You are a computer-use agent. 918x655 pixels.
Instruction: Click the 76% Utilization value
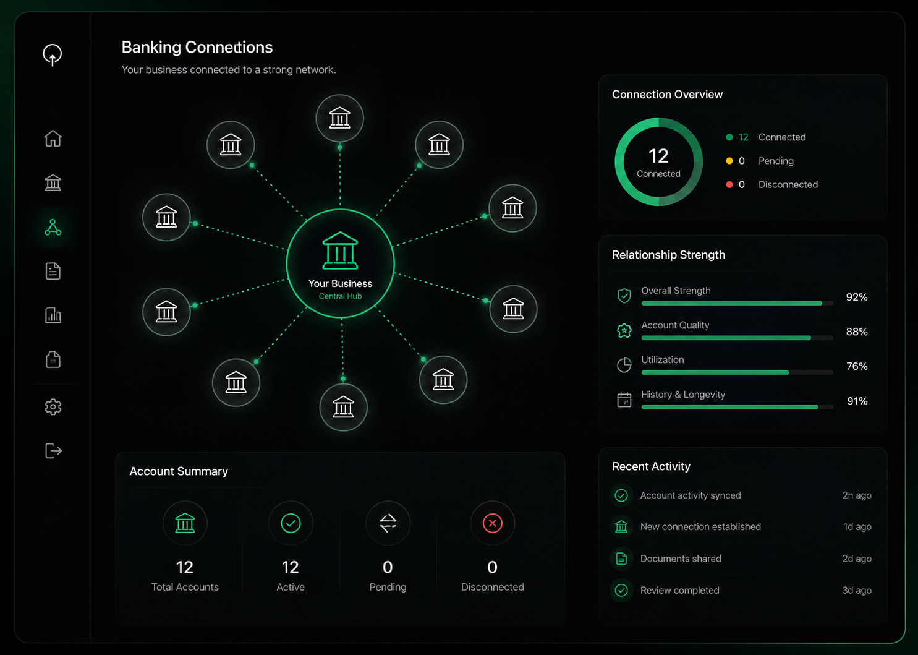tap(857, 367)
